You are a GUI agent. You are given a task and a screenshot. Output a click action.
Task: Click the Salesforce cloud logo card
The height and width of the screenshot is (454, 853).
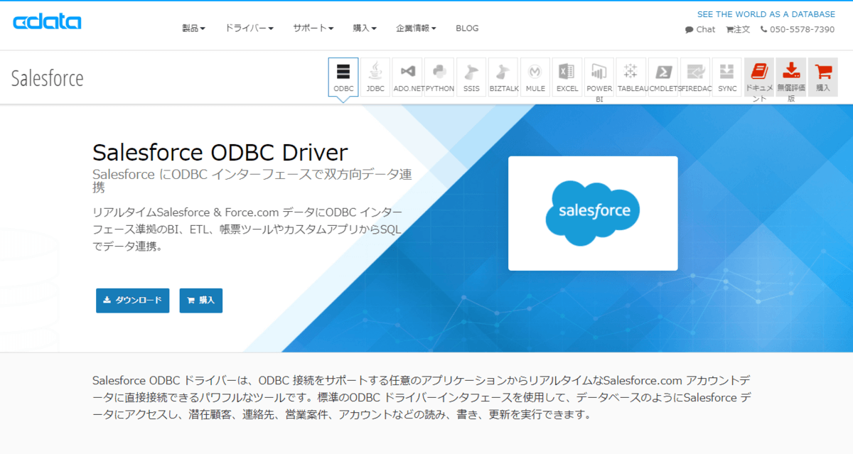coord(593,213)
